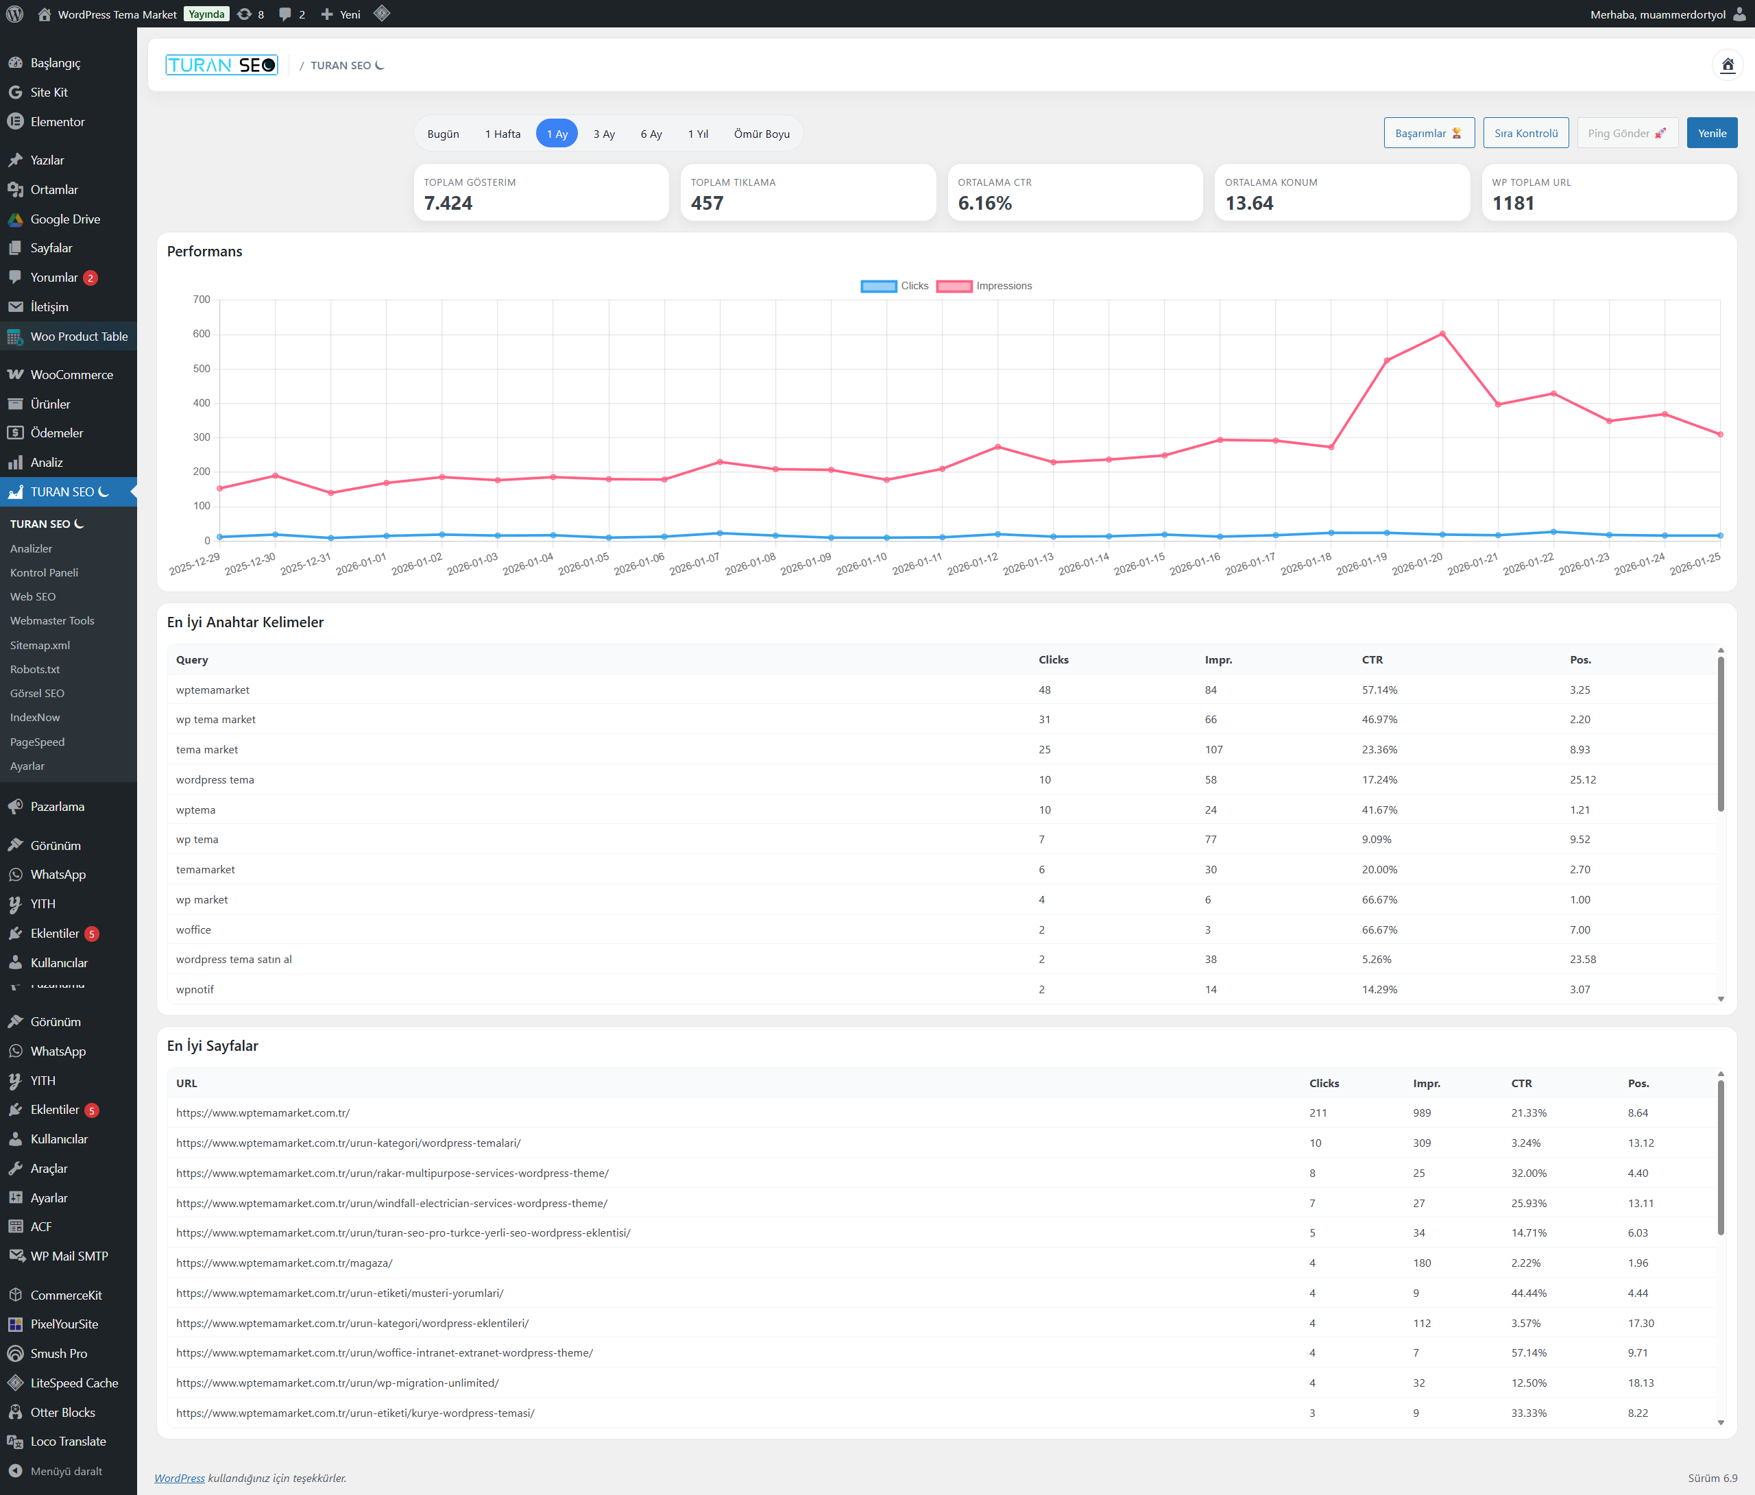1755x1495 pixels.
Task: Click the TURAN SEO logo
Action: pyautogui.click(x=221, y=65)
